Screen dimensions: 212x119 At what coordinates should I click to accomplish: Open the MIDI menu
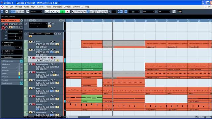(33, 7)
